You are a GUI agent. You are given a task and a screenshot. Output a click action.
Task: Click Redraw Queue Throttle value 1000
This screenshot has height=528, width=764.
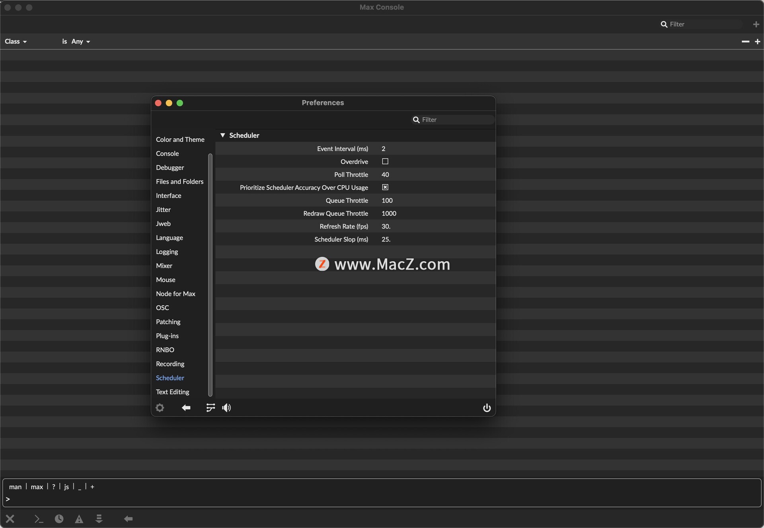[x=389, y=214]
